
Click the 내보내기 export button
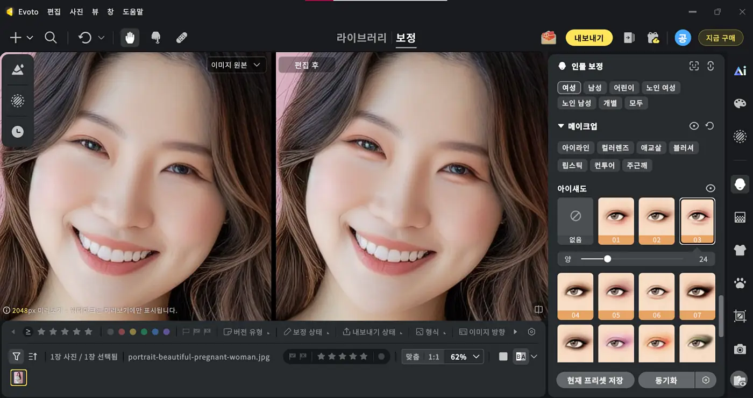point(589,38)
